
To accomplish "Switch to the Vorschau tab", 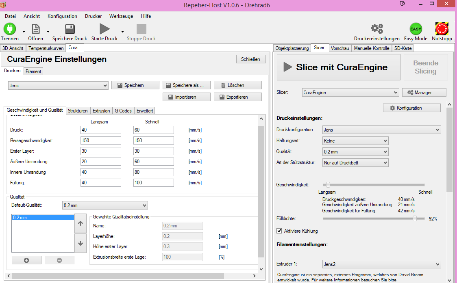I will (340, 48).
